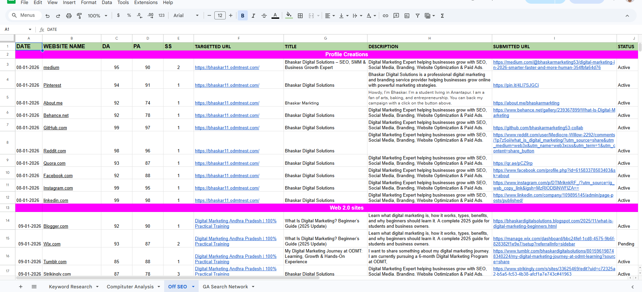Screen dimensions: 642x292
Task: Click the font size field
Action: click(x=220, y=15)
